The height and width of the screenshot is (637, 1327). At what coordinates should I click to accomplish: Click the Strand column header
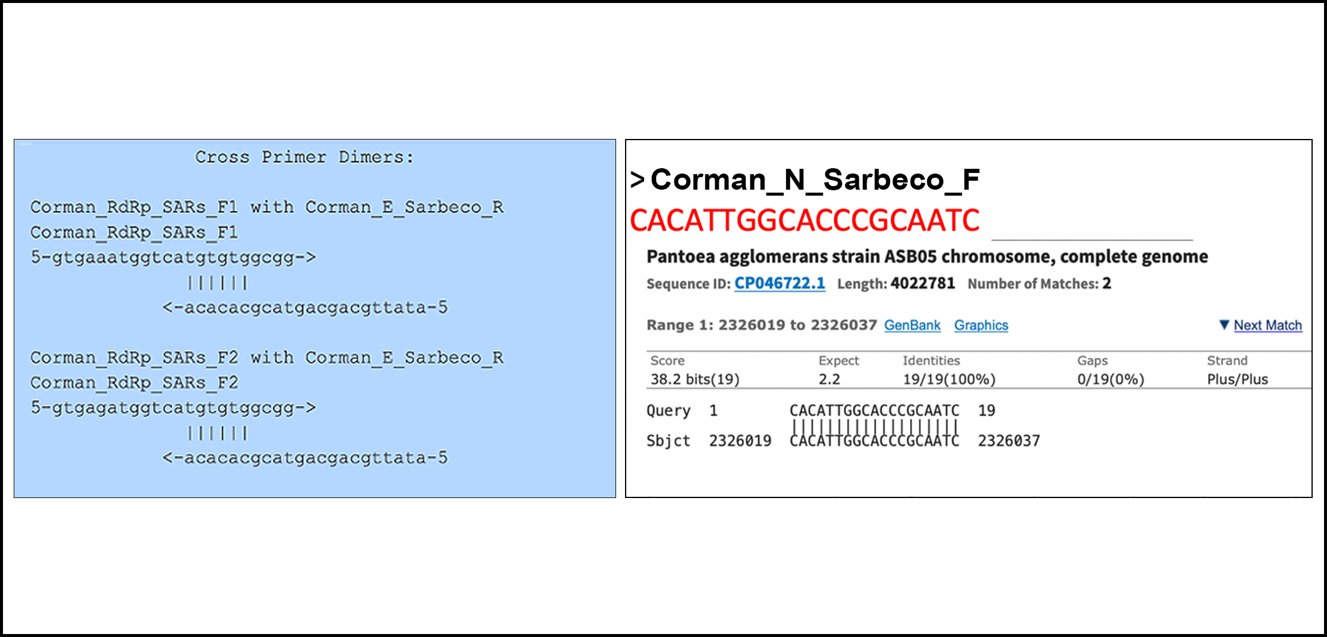[1227, 360]
